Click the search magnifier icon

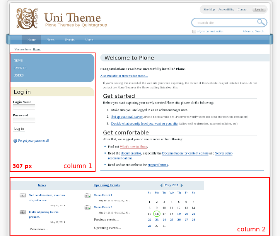click(x=261, y=22)
